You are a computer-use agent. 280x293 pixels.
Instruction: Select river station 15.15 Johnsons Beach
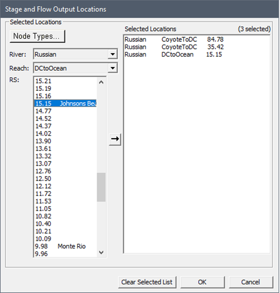tap(65, 104)
